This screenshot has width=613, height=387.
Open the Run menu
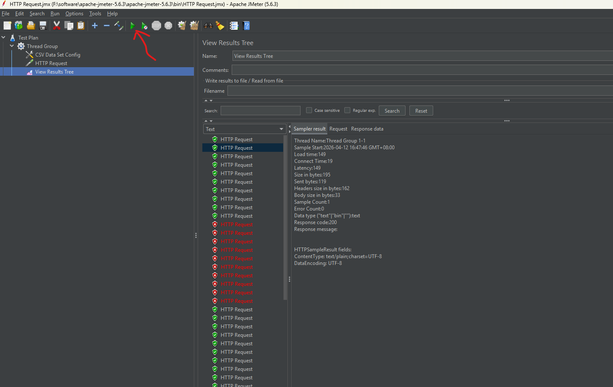coord(55,14)
